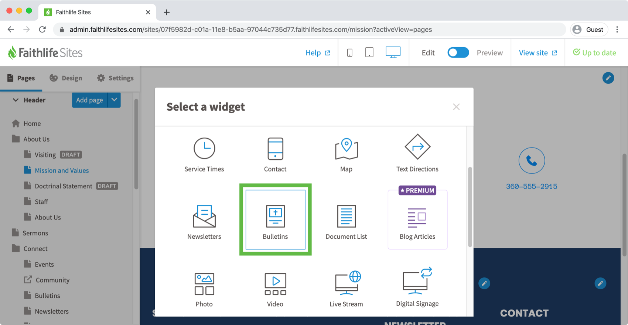This screenshot has height=325, width=628.
Task: Switch to mobile phone preview size
Action: (349, 53)
